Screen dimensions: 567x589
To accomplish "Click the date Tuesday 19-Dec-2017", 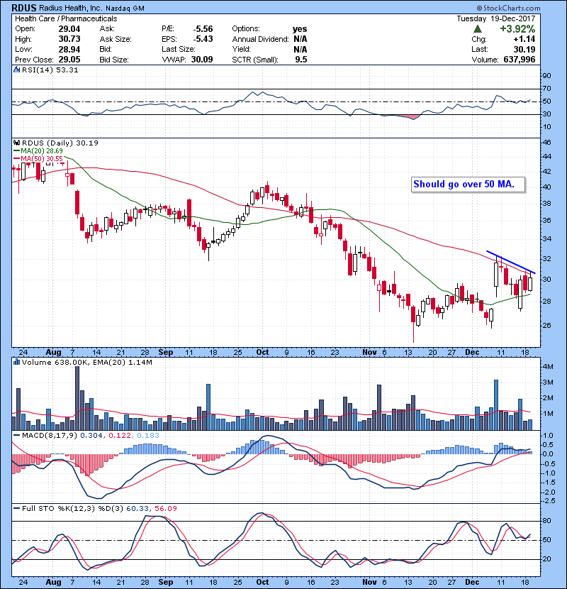I will coord(496,18).
